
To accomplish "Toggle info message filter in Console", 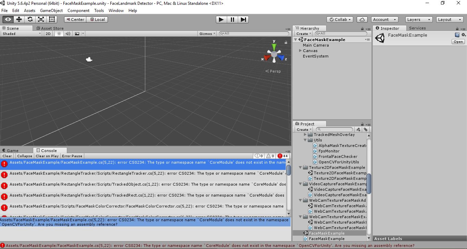I will 259,156.
